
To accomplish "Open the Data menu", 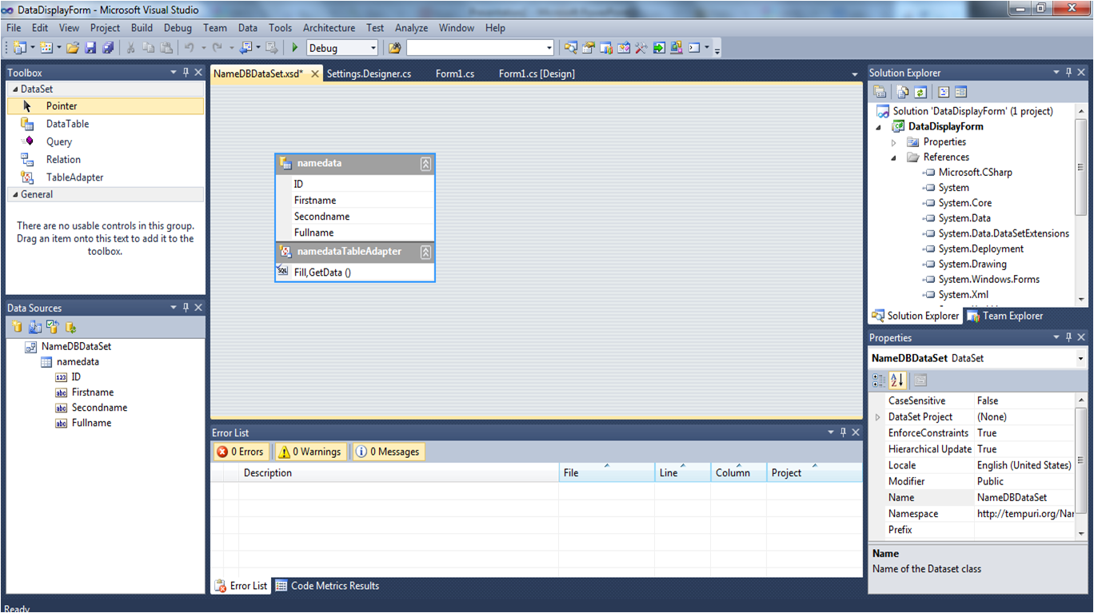I will click(248, 28).
